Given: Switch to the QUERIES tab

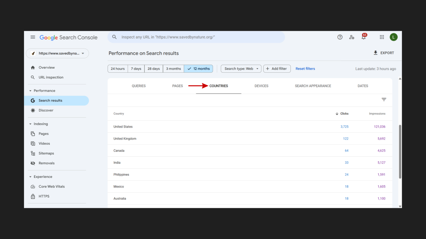Looking at the screenshot, I should pyautogui.click(x=138, y=86).
